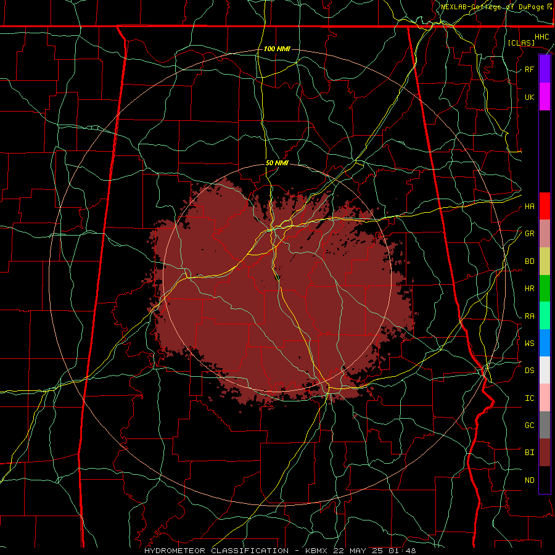Click the ND black legend swatch
This screenshot has width=555, height=555.
pyautogui.click(x=545, y=480)
